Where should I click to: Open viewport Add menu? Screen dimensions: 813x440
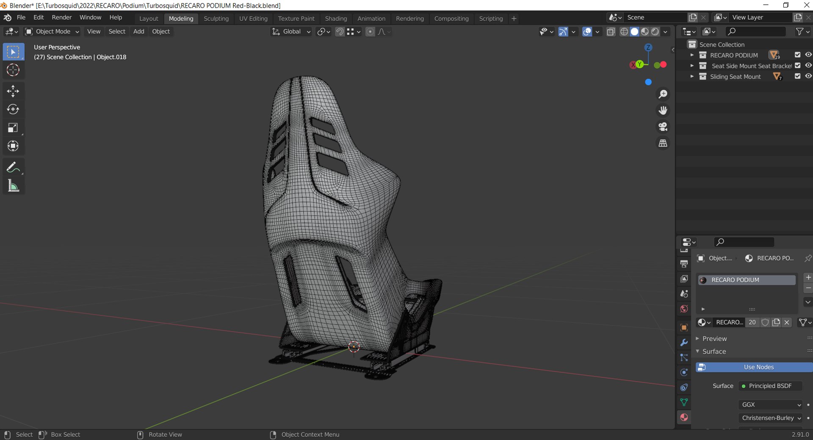point(138,31)
